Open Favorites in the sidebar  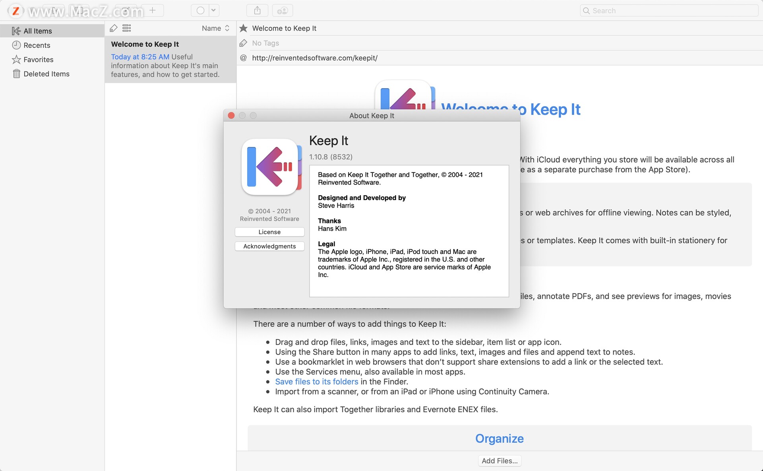click(52, 60)
